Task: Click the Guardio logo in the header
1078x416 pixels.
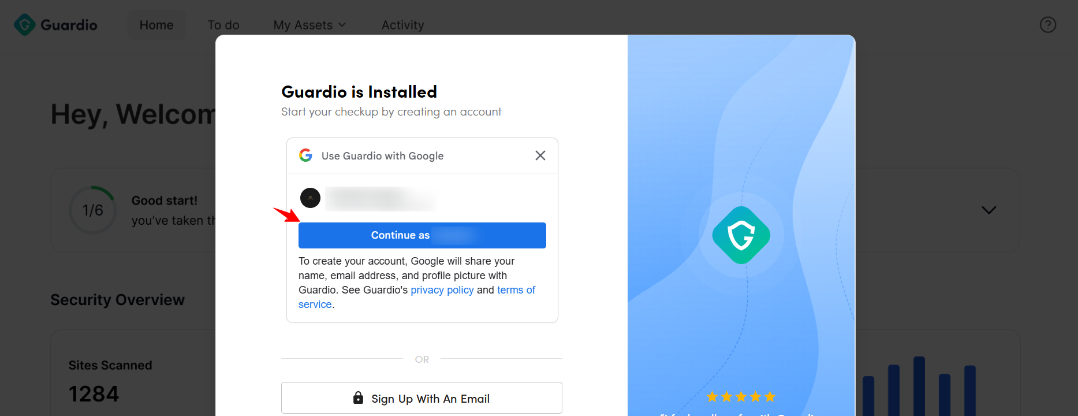Action: 55,25
